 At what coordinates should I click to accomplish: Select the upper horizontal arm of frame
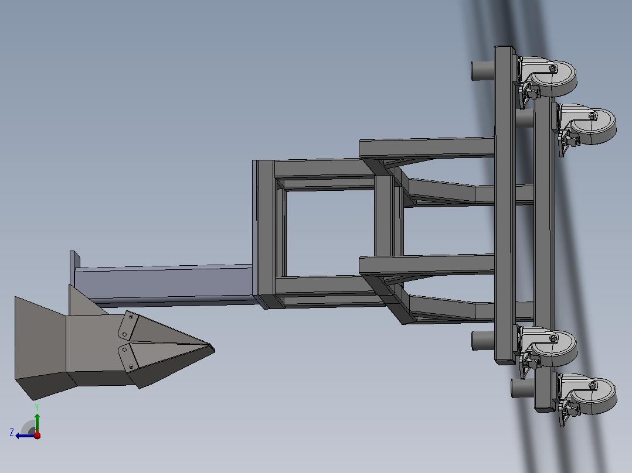427,148
